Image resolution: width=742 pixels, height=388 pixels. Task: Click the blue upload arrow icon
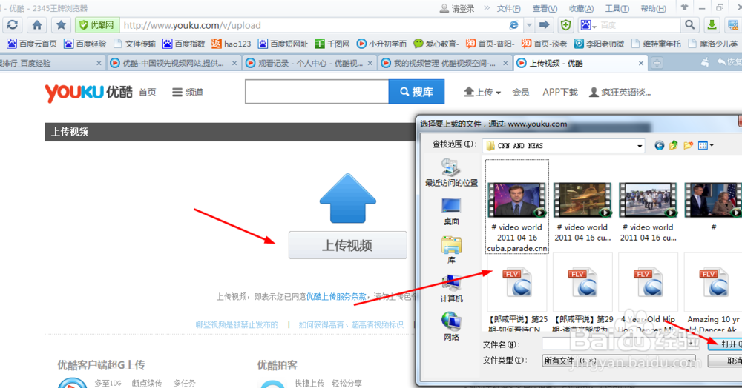(x=348, y=198)
